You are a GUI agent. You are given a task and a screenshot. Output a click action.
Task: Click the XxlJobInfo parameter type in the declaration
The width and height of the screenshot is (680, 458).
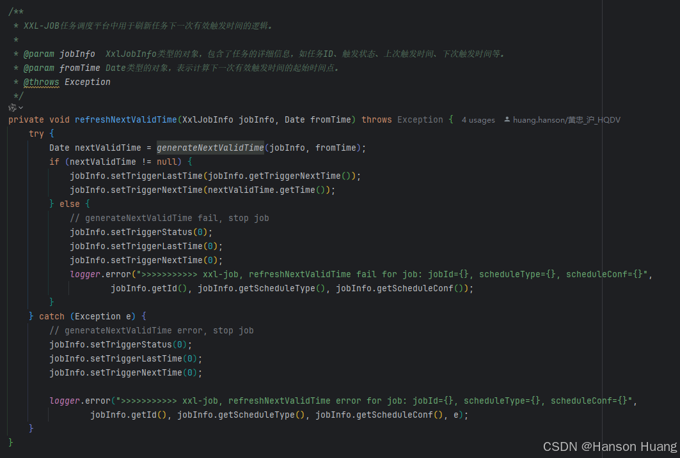point(208,119)
